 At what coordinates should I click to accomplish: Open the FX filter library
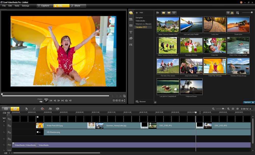131,45
